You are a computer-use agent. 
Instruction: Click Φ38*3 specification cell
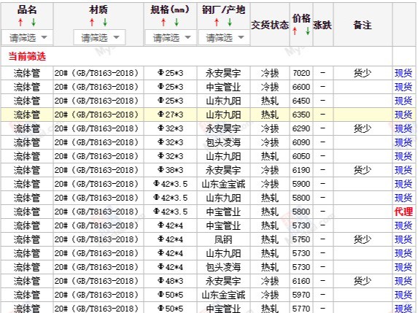[171, 170]
